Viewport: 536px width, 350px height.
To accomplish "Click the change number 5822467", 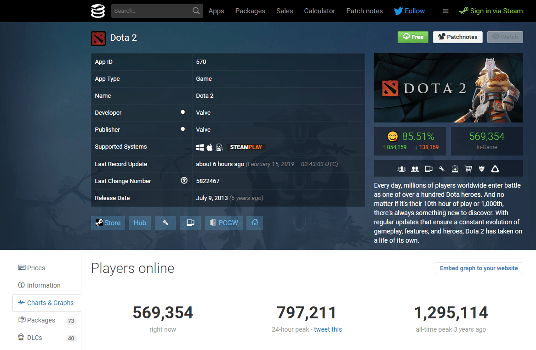I will [207, 181].
